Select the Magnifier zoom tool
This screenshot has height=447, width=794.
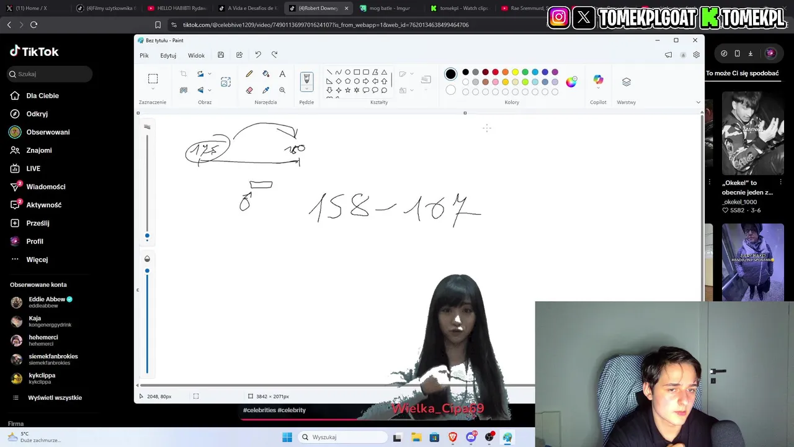(x=282, y=90)
